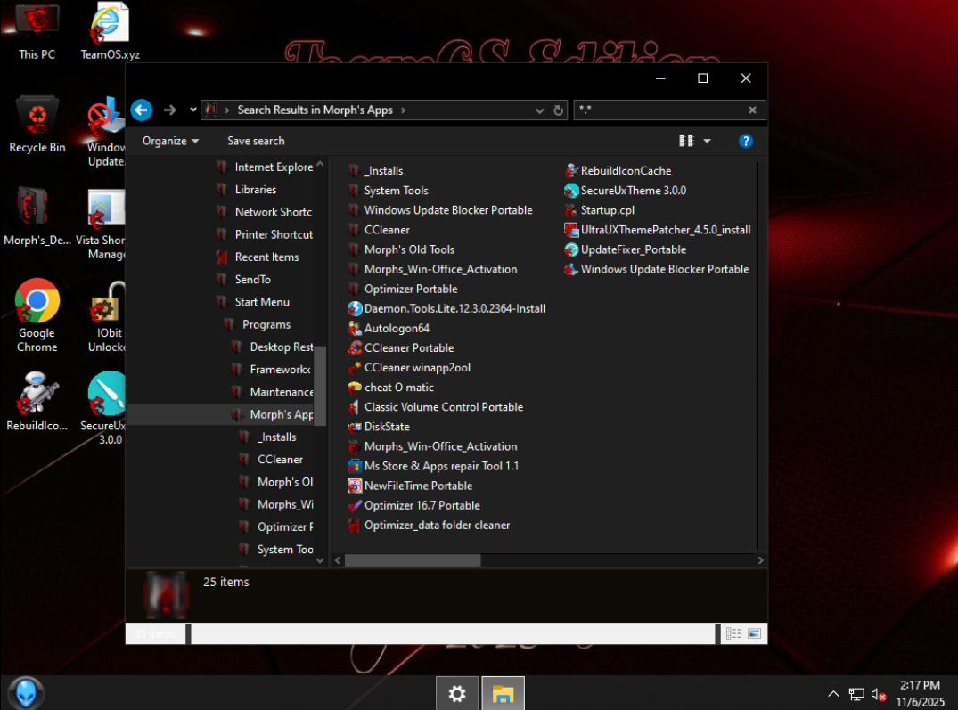Select Libraries in navigation pane

tap(256, 189)
